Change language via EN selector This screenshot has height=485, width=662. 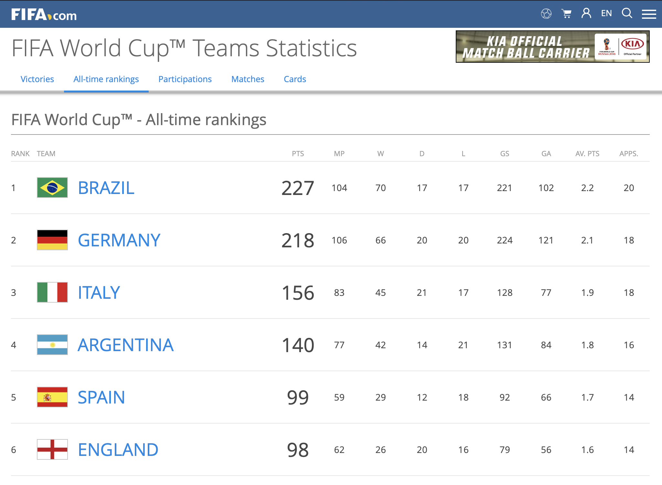point(606,13)
